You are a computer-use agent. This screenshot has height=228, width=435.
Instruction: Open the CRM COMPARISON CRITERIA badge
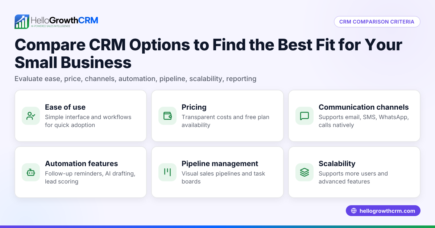[x=377, y=22]
